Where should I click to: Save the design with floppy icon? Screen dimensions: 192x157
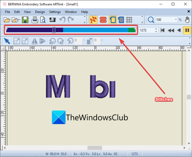(x=25, y=20)
